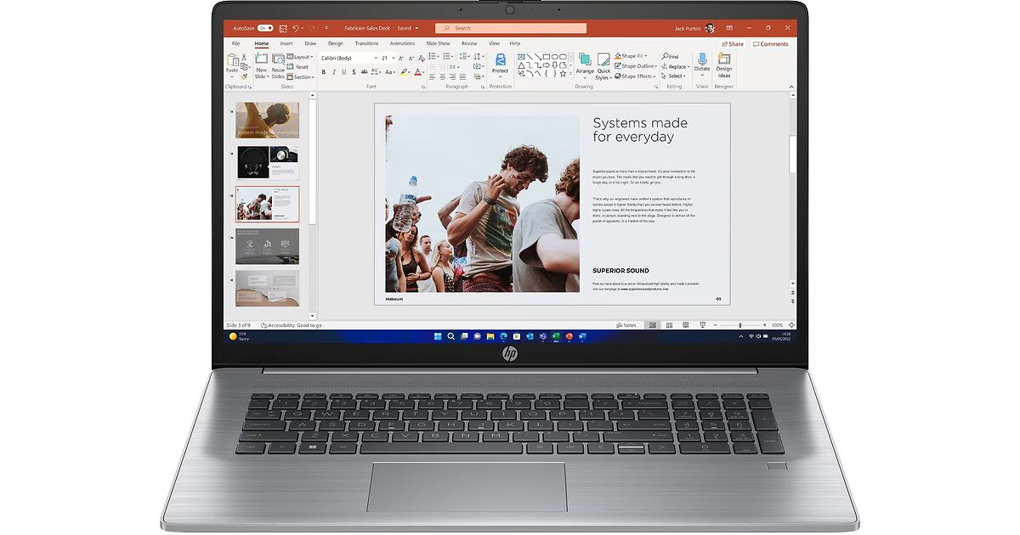Switch to the Animations tab

coord(403,43)
